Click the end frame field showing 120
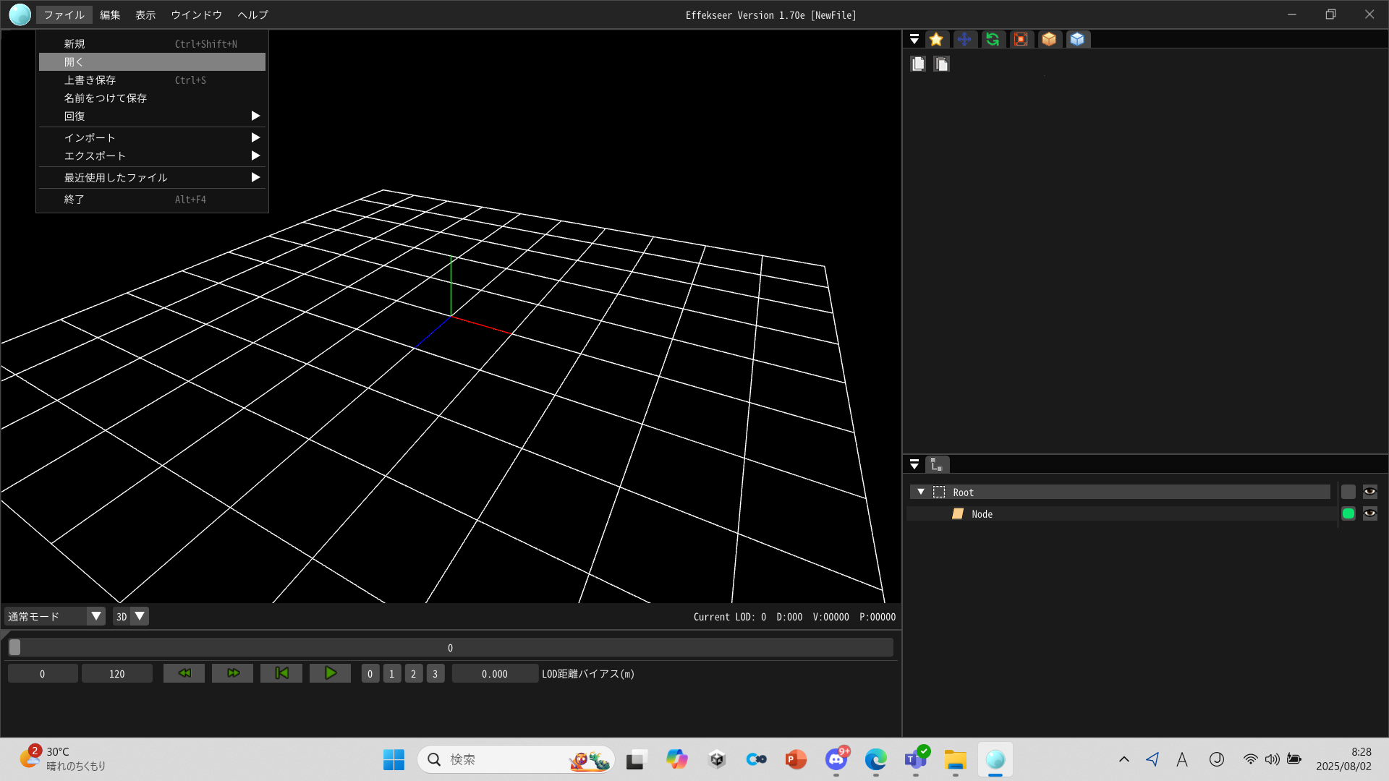Image resolution: width=1389 pixels, height=781 pixels. point(116,674)
